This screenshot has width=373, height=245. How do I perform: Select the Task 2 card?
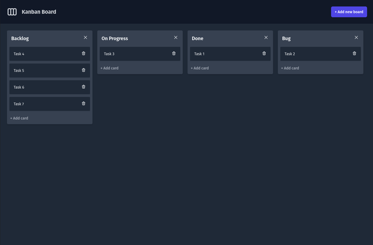click(x=321, y=53)
